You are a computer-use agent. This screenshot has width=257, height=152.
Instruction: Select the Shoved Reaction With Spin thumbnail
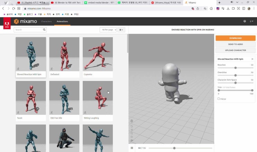point(31,54)
